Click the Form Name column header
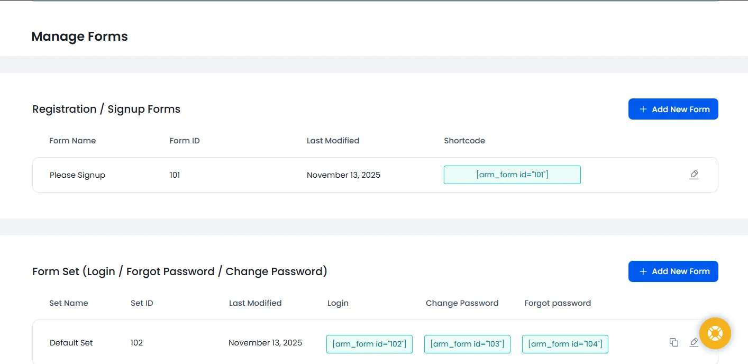The image size is (748, 364). tap(72, 140)
